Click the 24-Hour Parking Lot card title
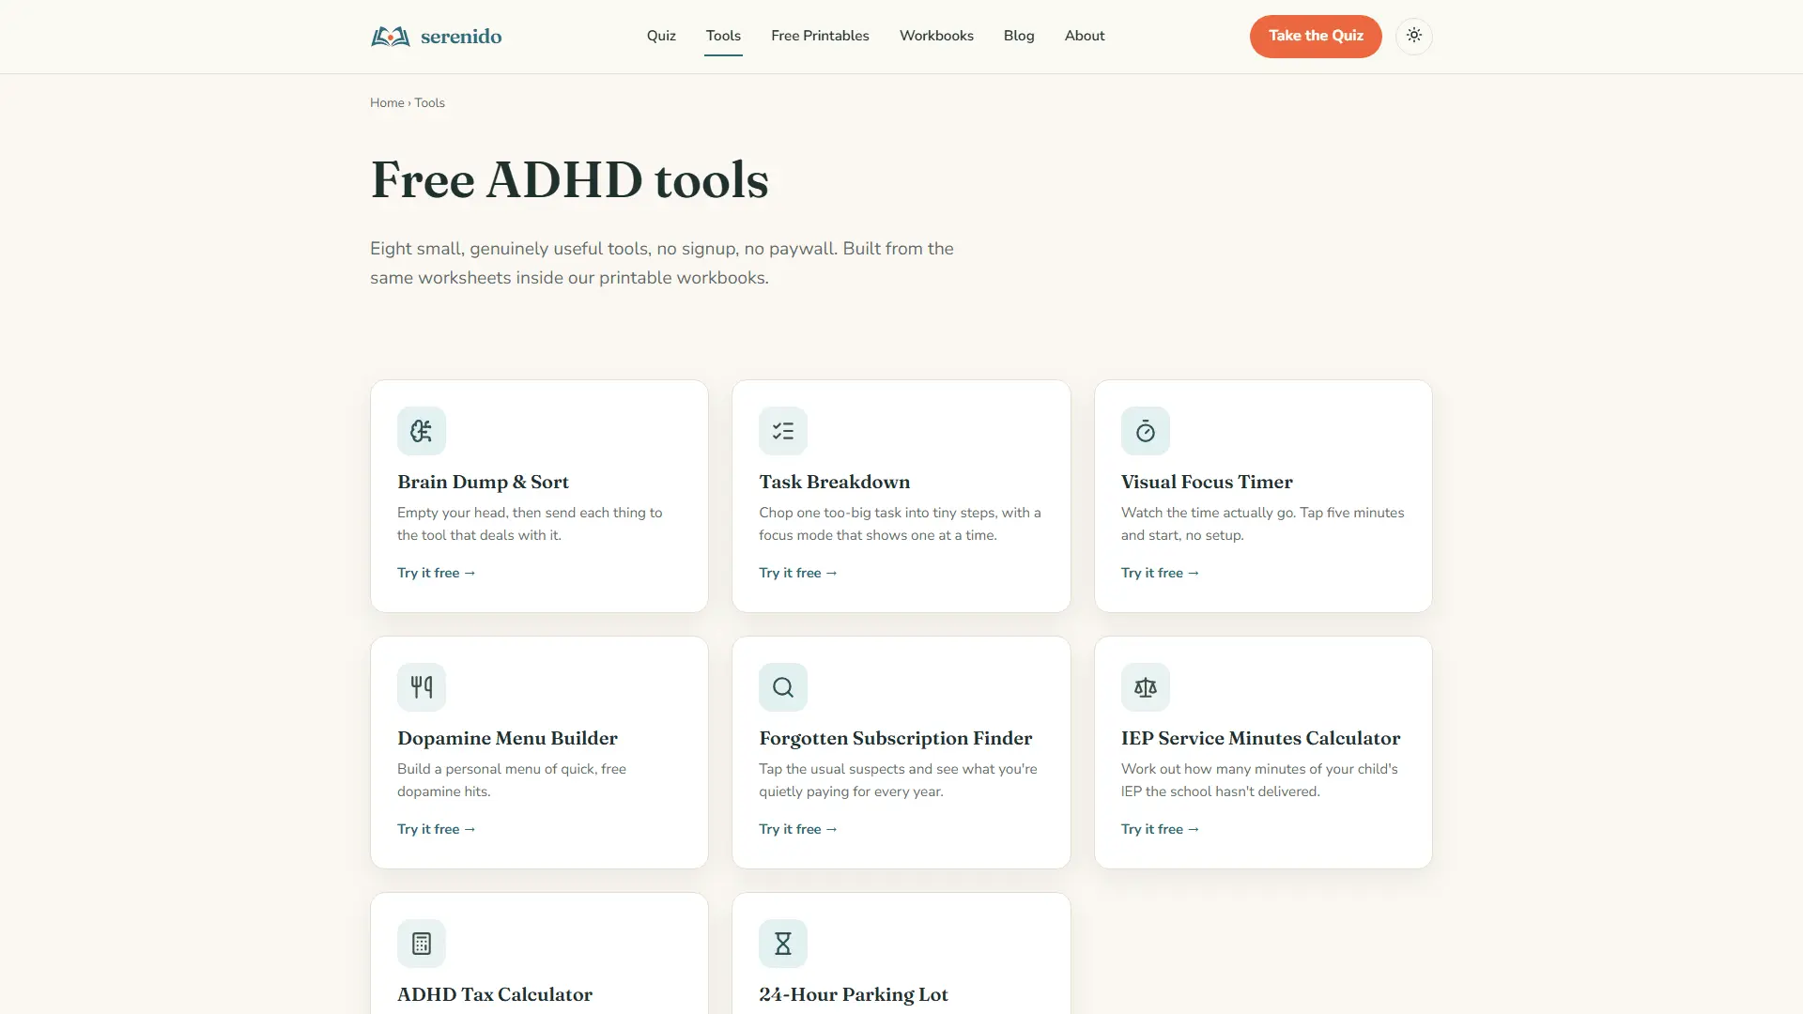Viewport: 1803px width, 1014px height. tap(854, 994)
